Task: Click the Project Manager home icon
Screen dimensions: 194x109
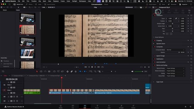Action: [186, 107]
